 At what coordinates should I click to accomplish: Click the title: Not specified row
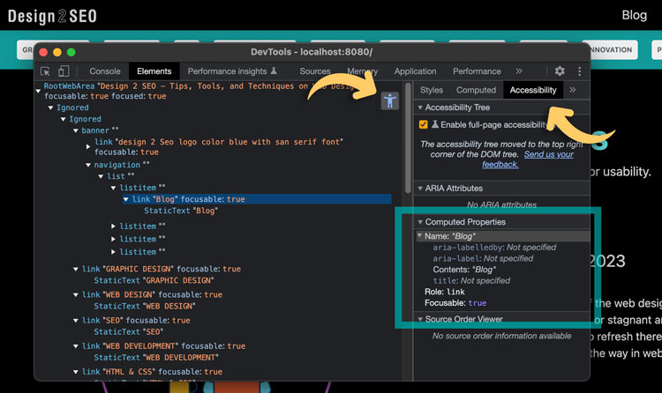coord(471,280)
